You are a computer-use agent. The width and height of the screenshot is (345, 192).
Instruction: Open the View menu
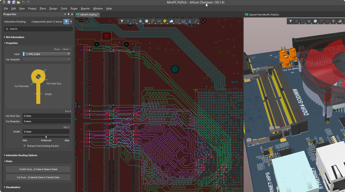pyautogui.click(x=22, y=9)
